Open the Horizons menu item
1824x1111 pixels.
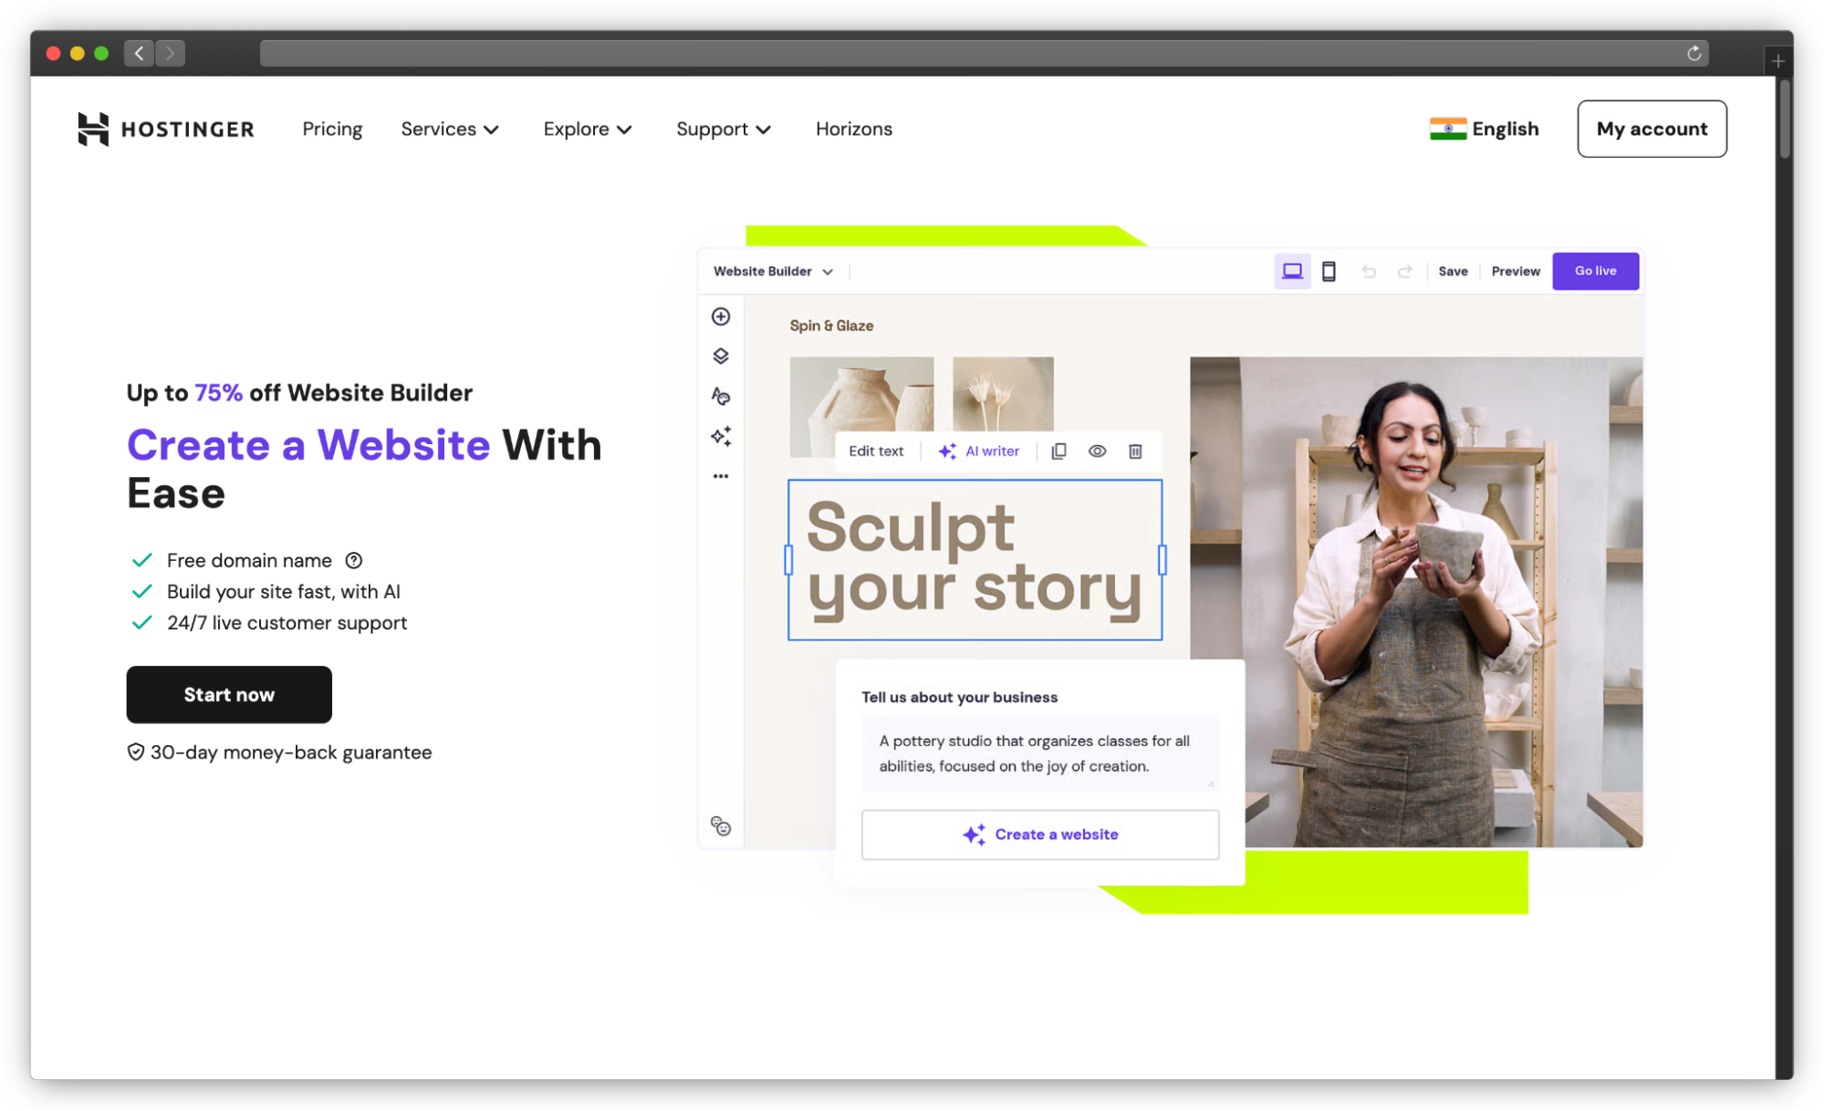coord(853,129)
